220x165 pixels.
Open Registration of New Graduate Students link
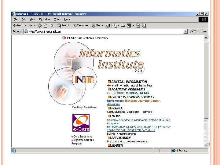pyautogui.click(x=139, y=129)
